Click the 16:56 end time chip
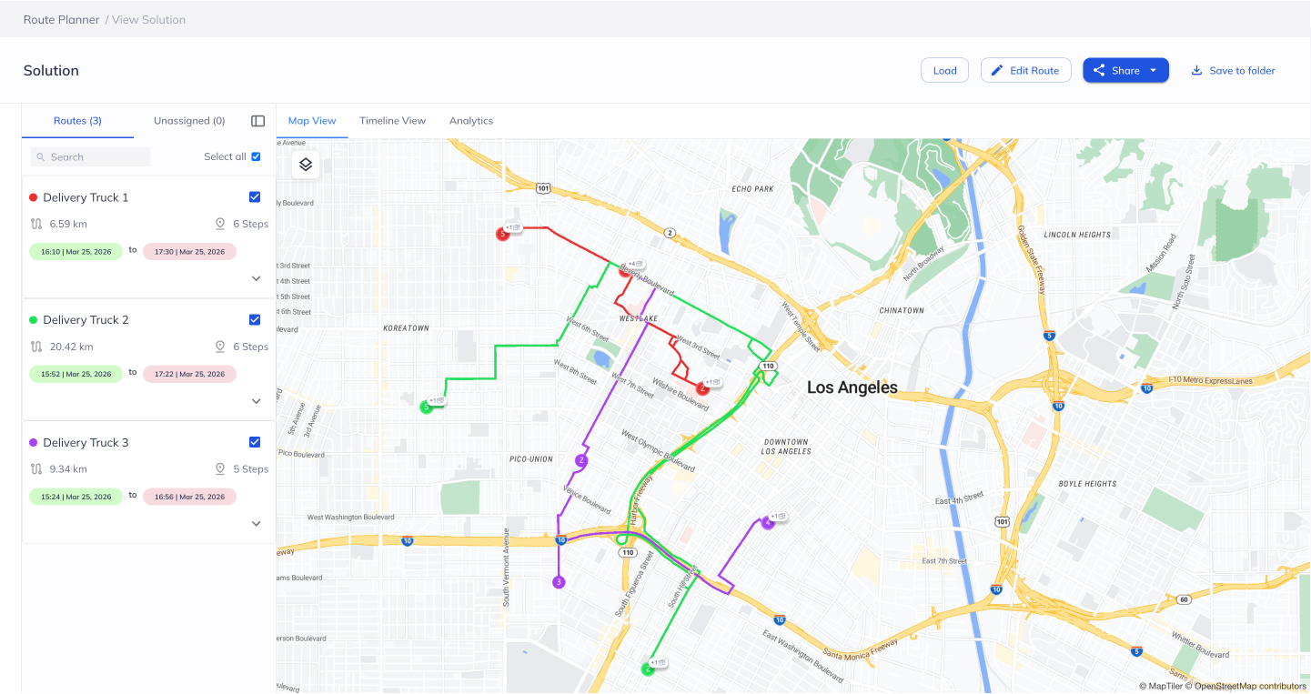Image resolution: width=1311 pixels, height=694 pixels. [189, 497]
